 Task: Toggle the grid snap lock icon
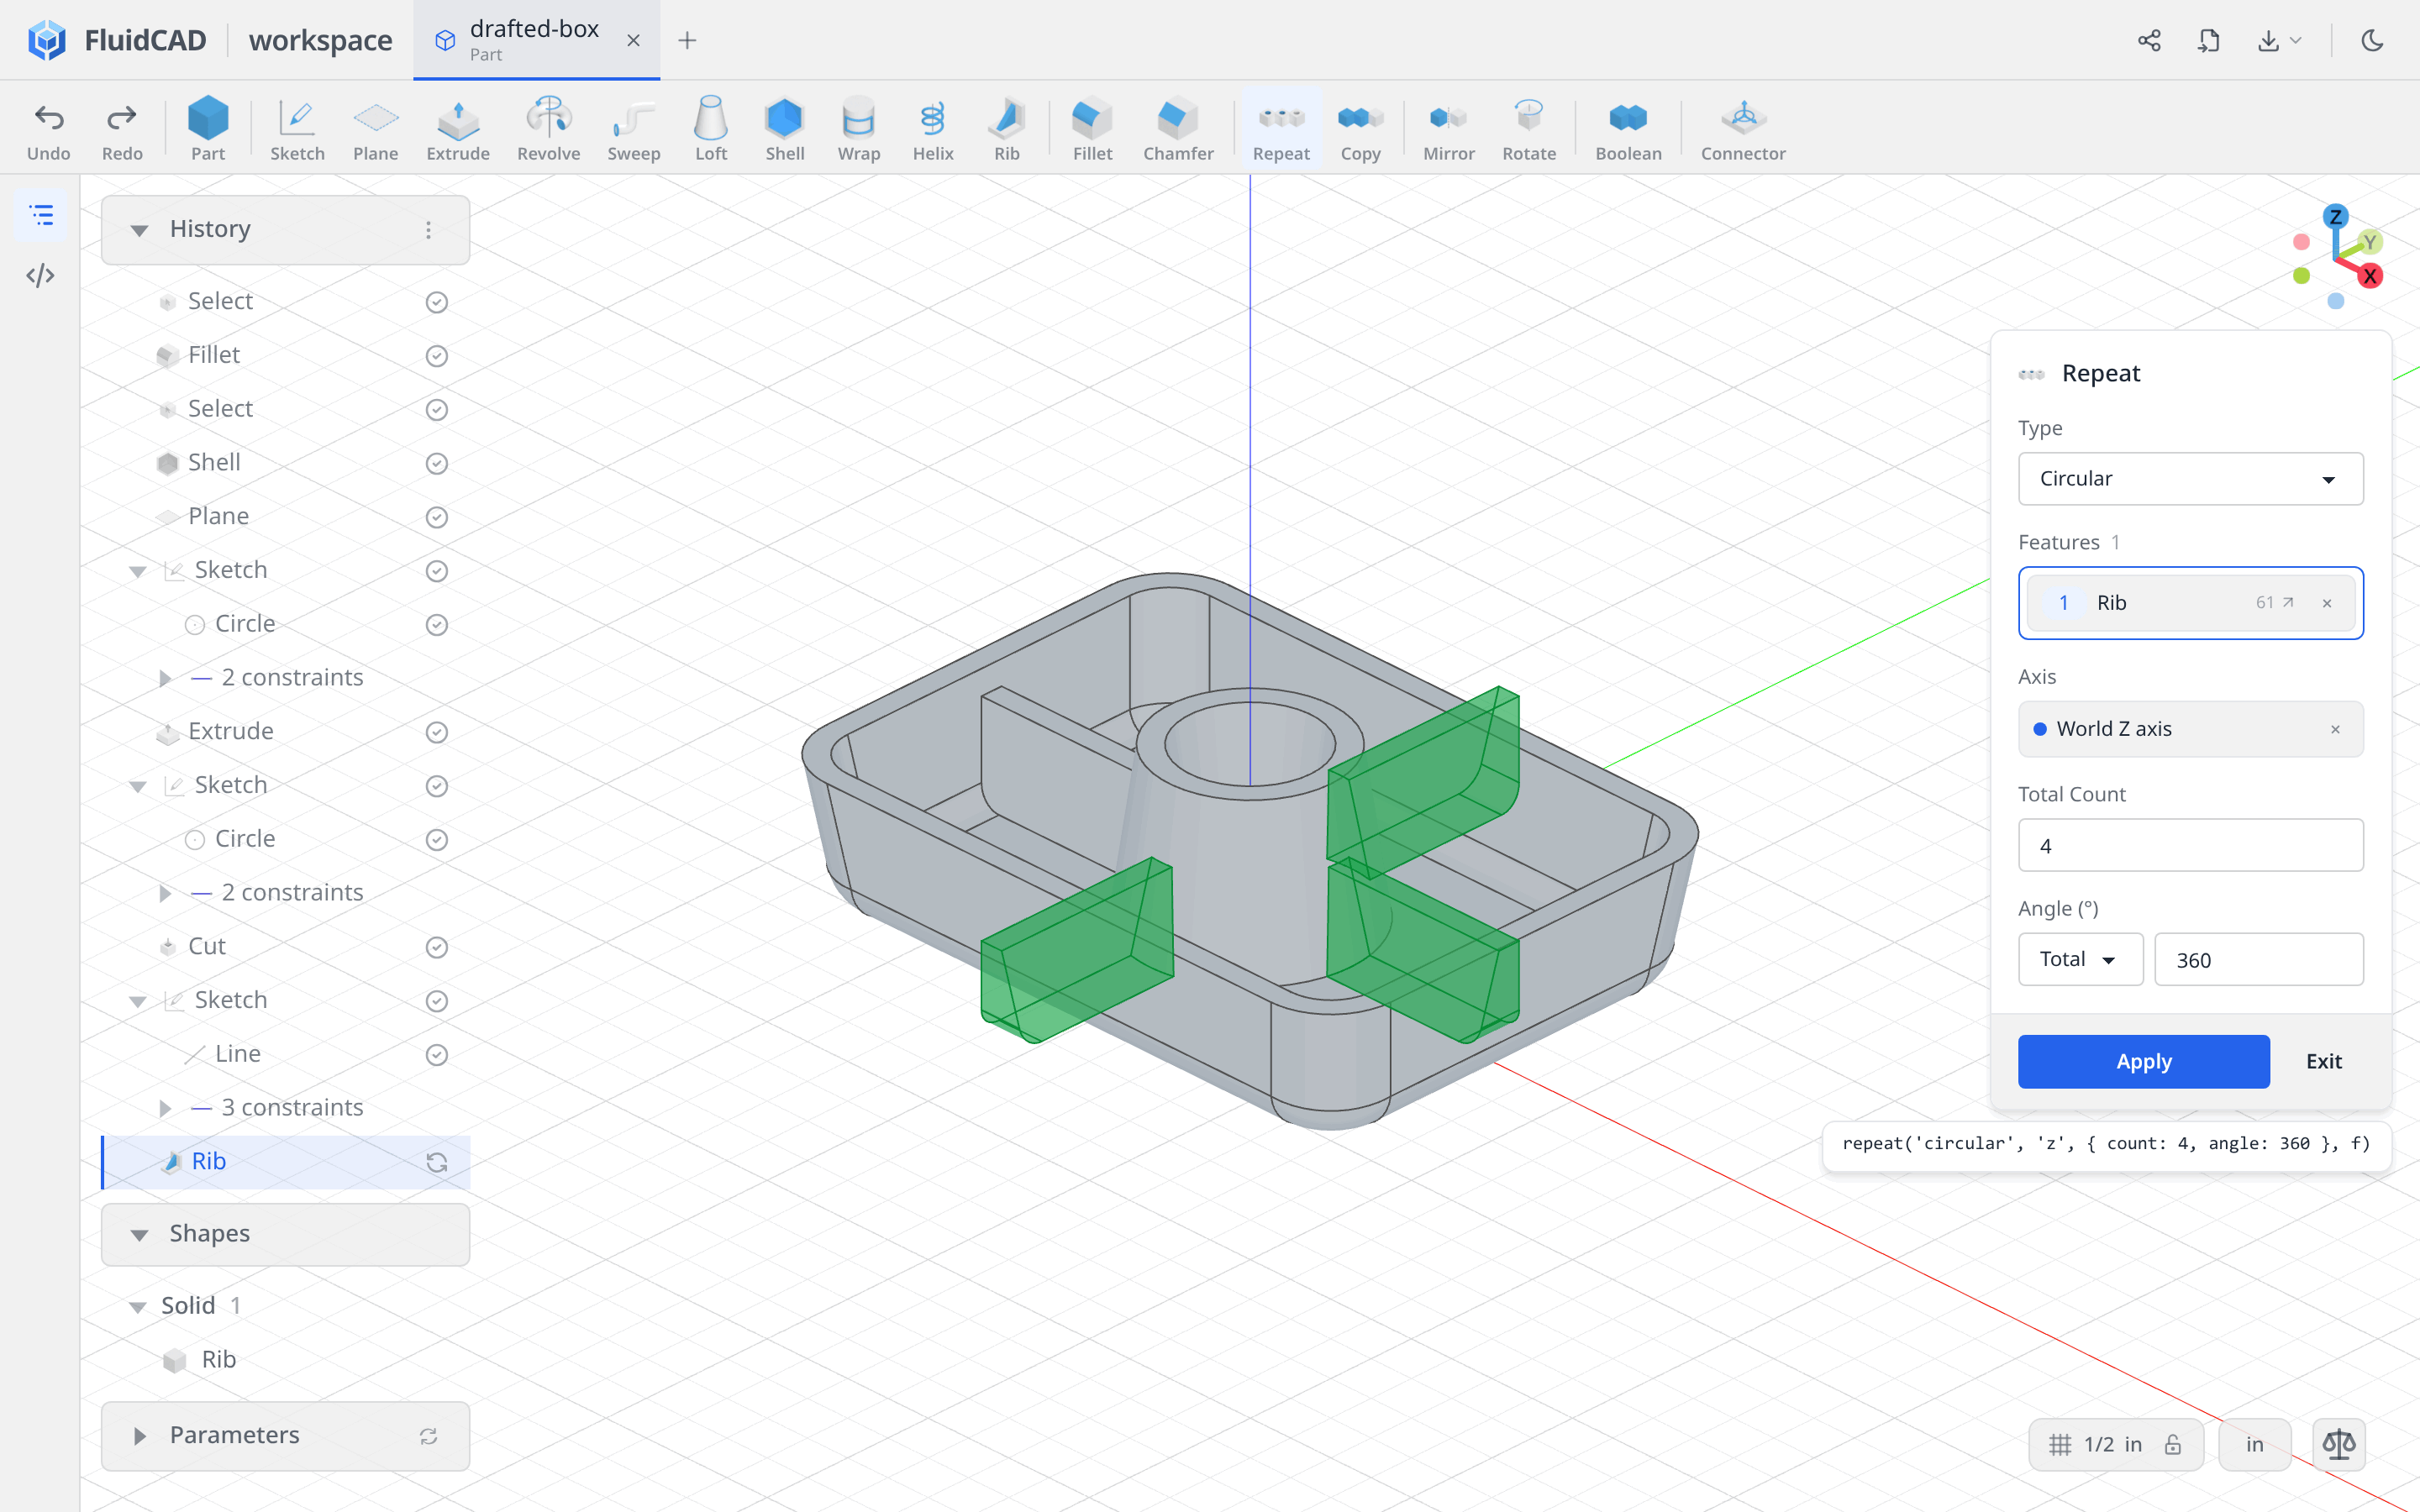coord(2172,1444)
